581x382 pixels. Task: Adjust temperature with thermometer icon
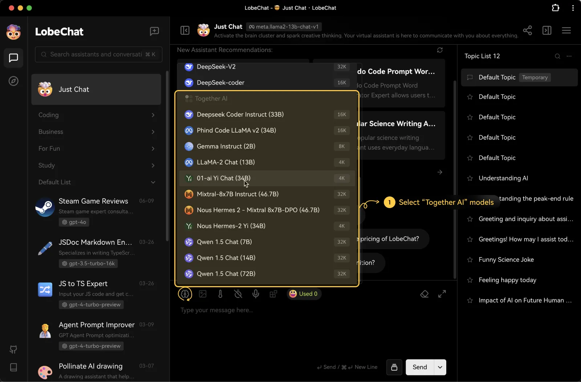click(x=220, y=294)
